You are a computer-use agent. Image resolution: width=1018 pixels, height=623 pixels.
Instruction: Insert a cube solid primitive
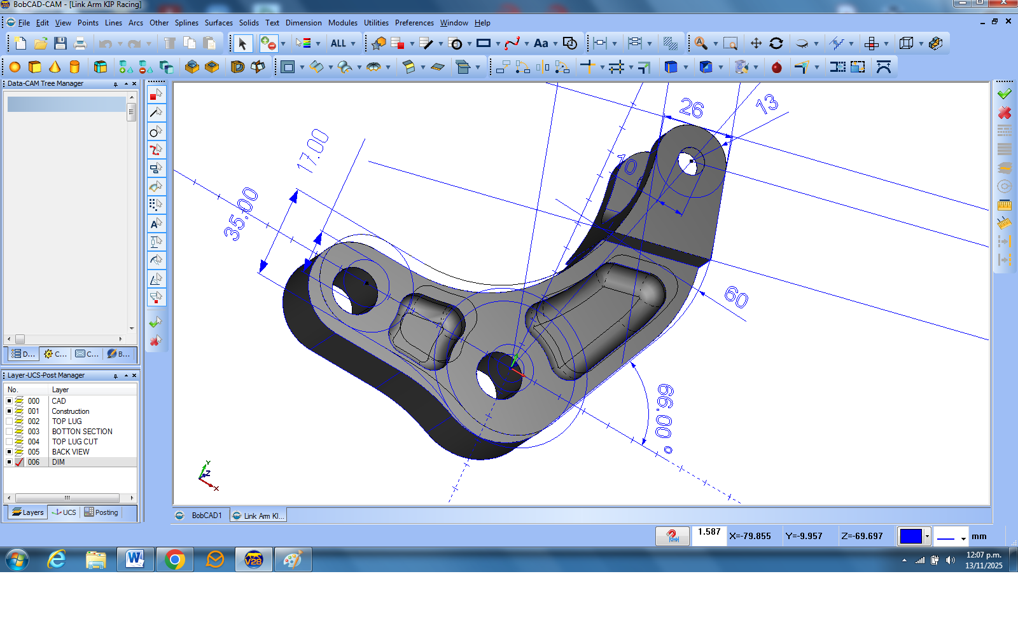tap(35, 67)
